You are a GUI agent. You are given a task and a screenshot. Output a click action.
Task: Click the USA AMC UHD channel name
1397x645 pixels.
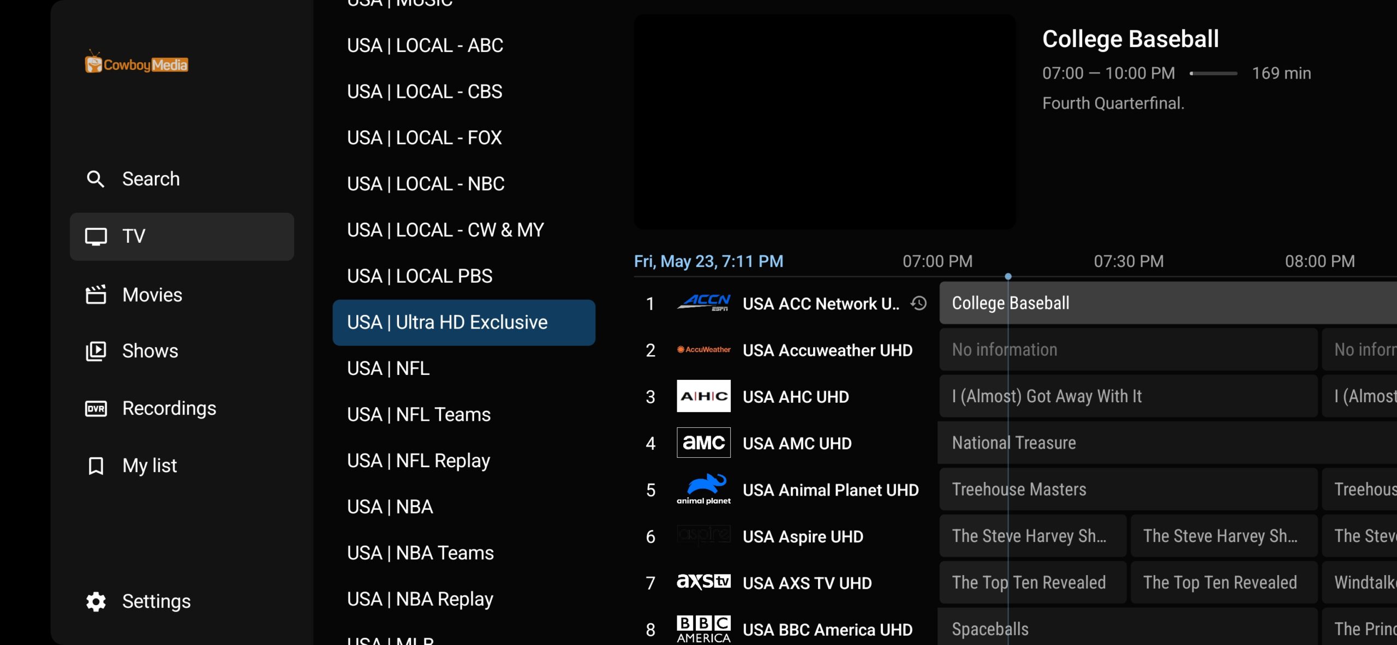[797, 443]
